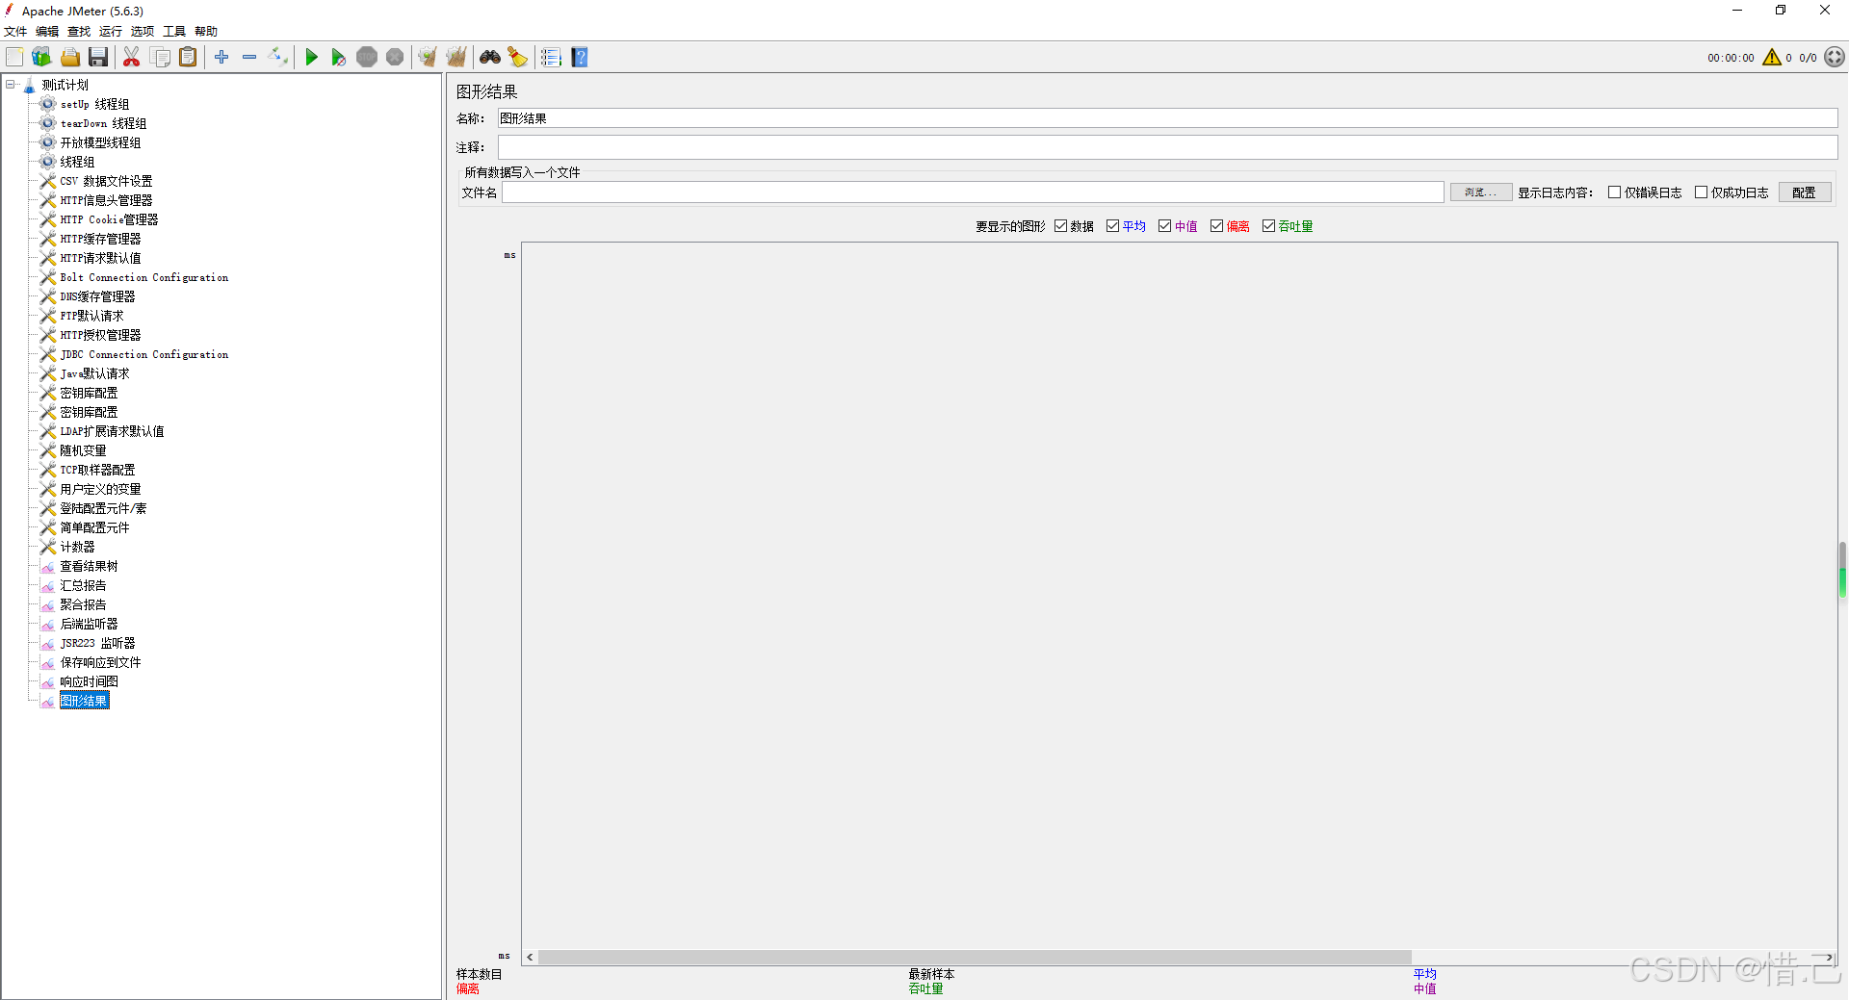Open Search with binoculars icon
The image size is (1849, 1000).
tap(490, 58)
